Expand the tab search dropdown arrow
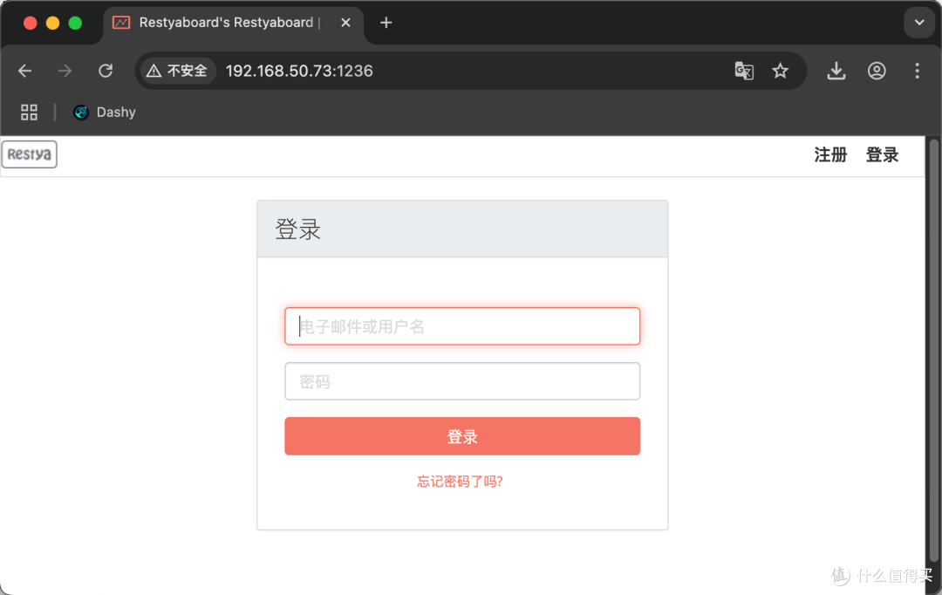 tap(919, 23)
